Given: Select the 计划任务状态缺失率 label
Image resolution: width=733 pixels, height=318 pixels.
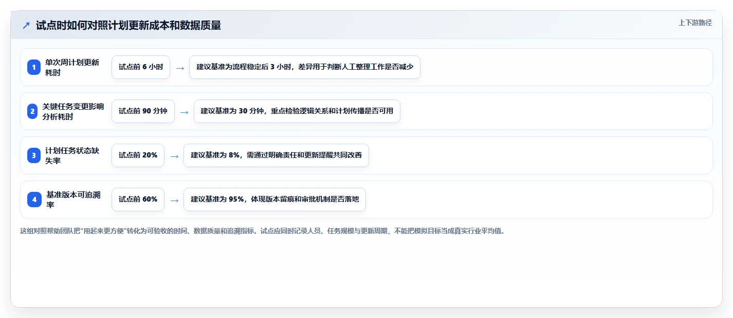Looking at the screenshot, I should click(72, 155).
